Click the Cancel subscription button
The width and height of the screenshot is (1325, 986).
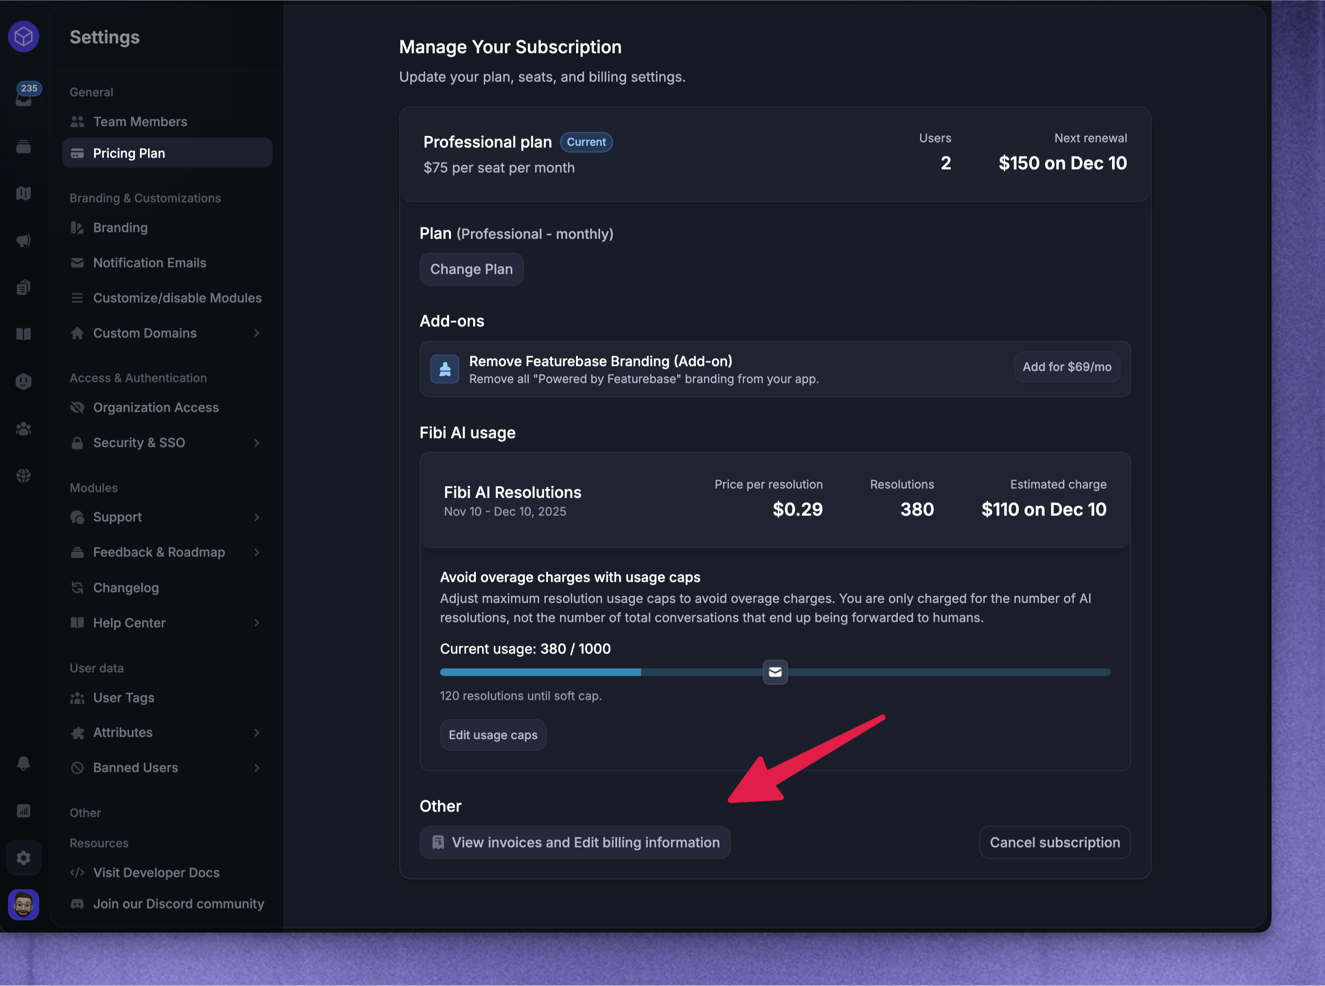click(1055, 842)
